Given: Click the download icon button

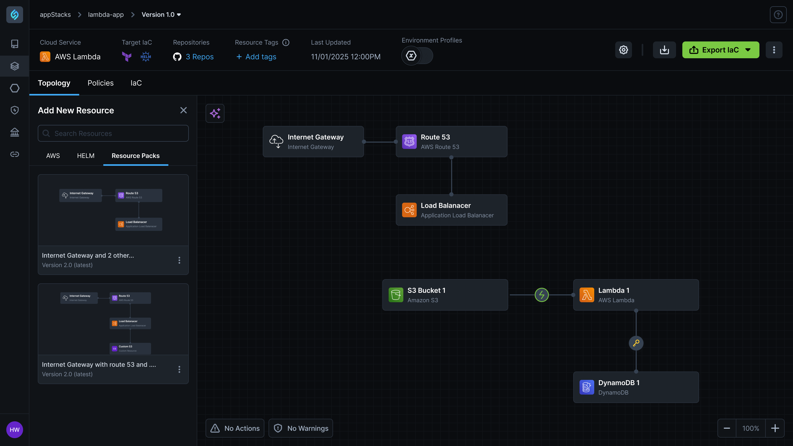Looking at the screenshot, I should coord(664,50).
